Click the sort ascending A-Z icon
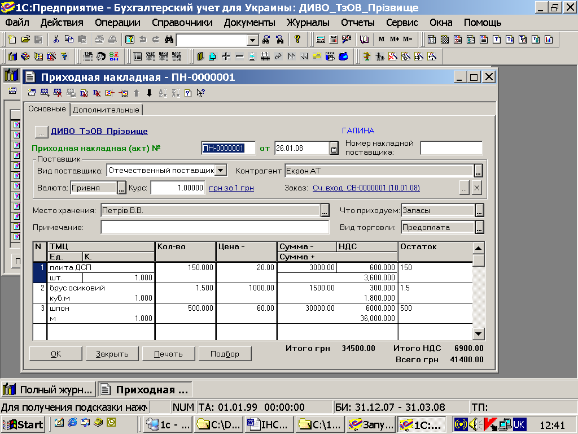 click(x=163, y=93)
